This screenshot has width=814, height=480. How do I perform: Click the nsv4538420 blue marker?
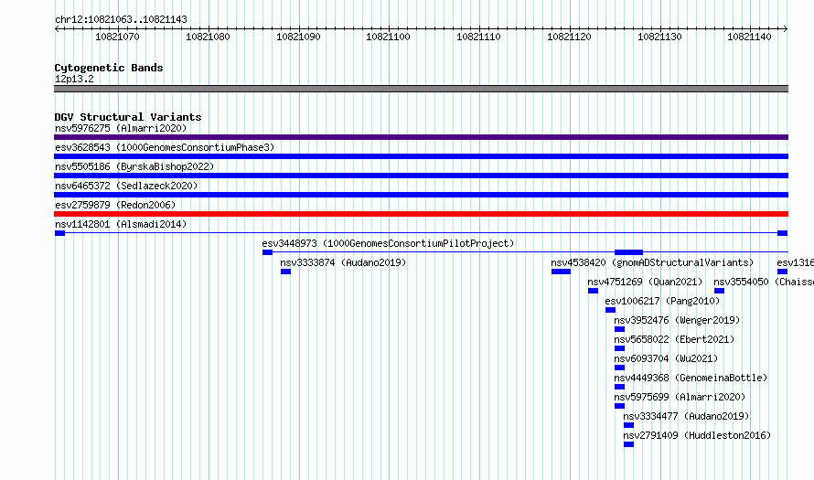(561, 272)
